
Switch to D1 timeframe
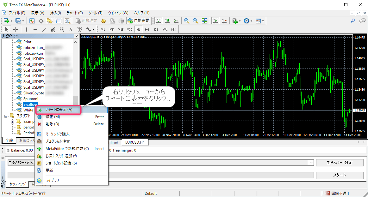pyautogui.click(x=156, y=29)
